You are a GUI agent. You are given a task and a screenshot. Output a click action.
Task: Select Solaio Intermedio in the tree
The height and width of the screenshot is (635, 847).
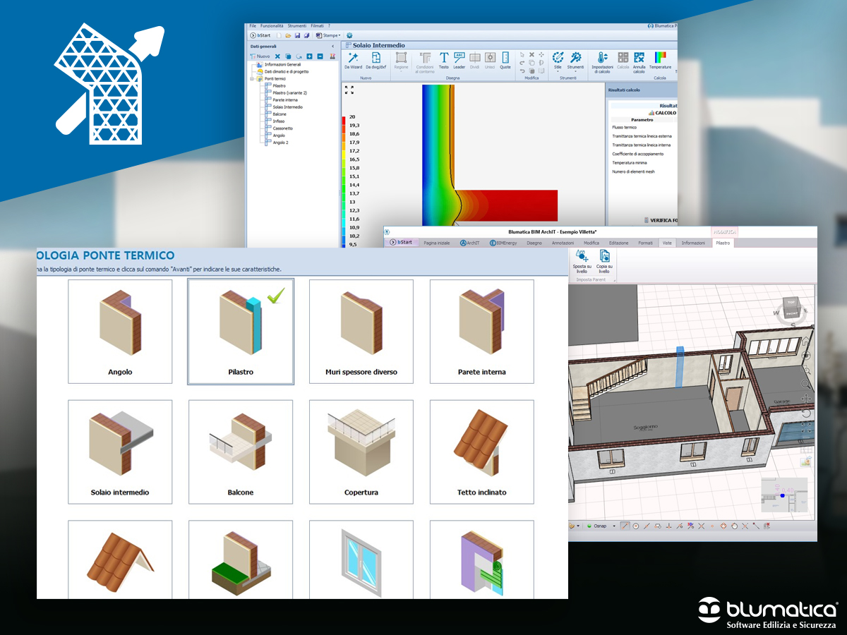[x=287, y=107]
